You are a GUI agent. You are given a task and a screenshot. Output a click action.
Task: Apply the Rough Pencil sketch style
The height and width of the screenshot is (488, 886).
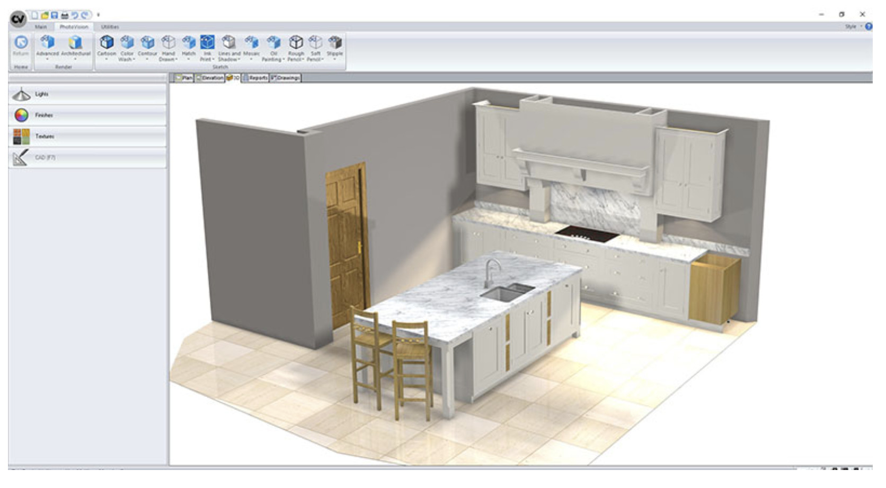(296, 48)
